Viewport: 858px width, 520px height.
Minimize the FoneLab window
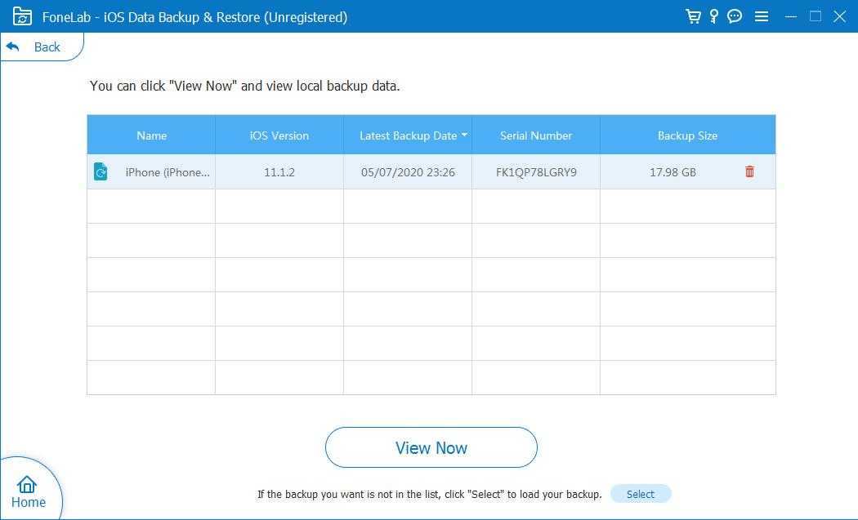[791, 16]
